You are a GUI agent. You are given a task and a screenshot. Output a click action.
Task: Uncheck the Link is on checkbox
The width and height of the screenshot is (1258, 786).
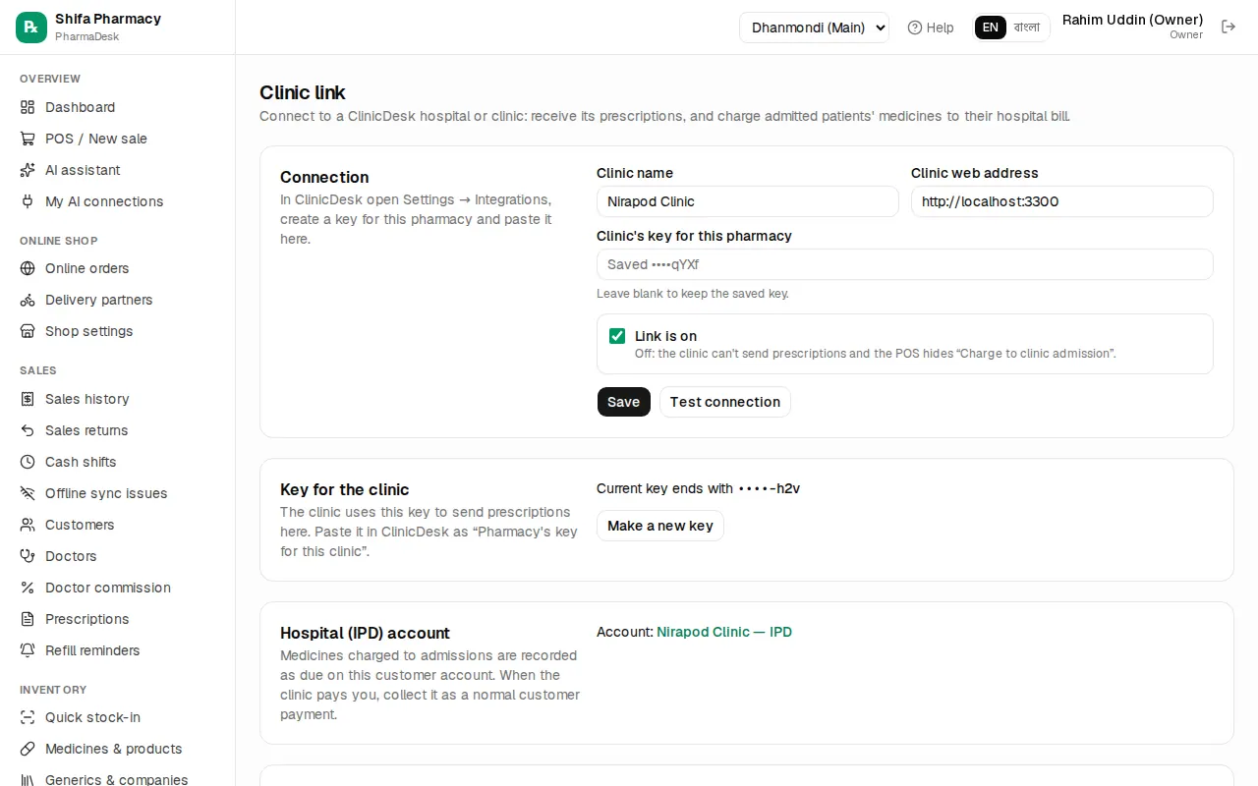pyautogui.click(x=617, y=336)
